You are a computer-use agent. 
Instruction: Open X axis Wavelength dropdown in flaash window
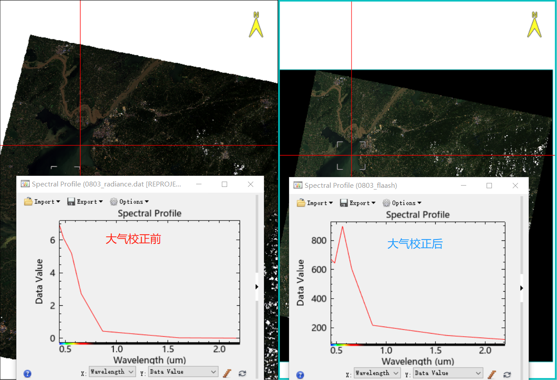pyautogui.click(x=377, y=373)
